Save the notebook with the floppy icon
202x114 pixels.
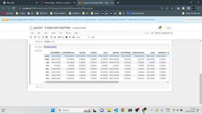(31, 37)
